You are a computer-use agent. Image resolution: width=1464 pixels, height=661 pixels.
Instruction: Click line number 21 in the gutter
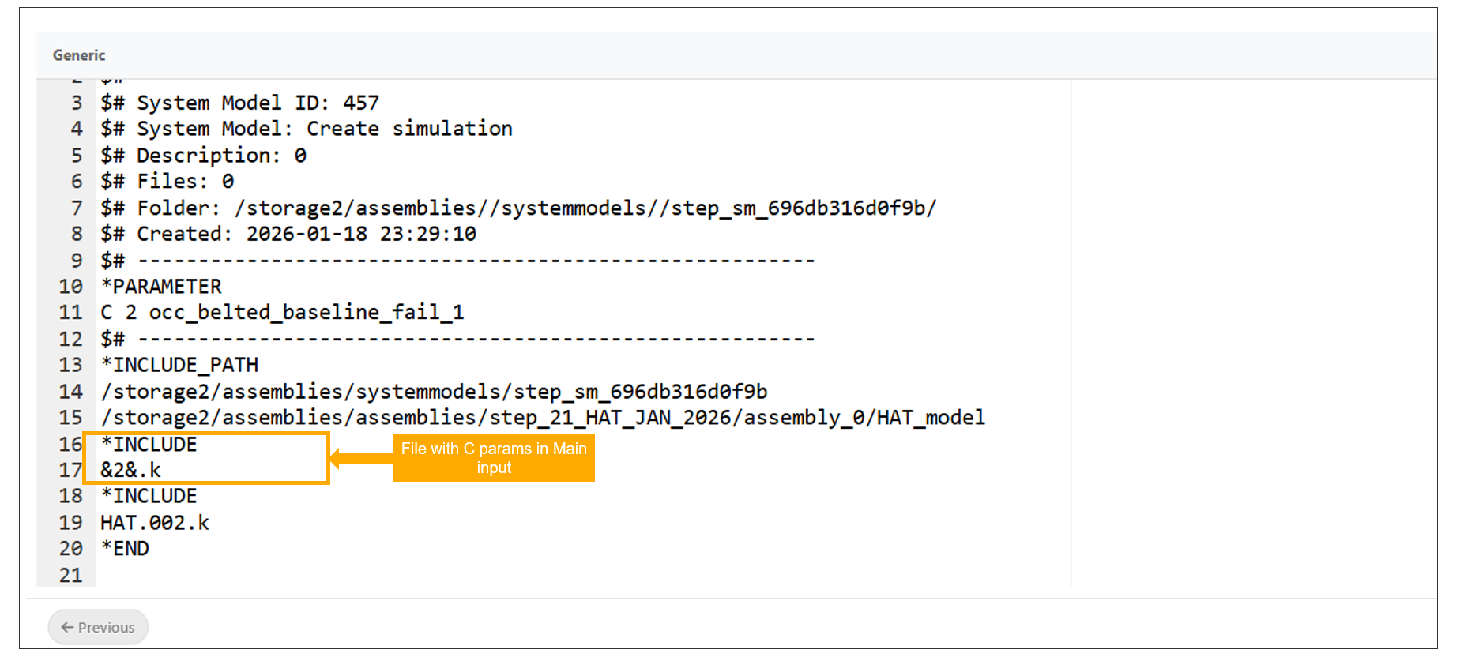point(70,575)
